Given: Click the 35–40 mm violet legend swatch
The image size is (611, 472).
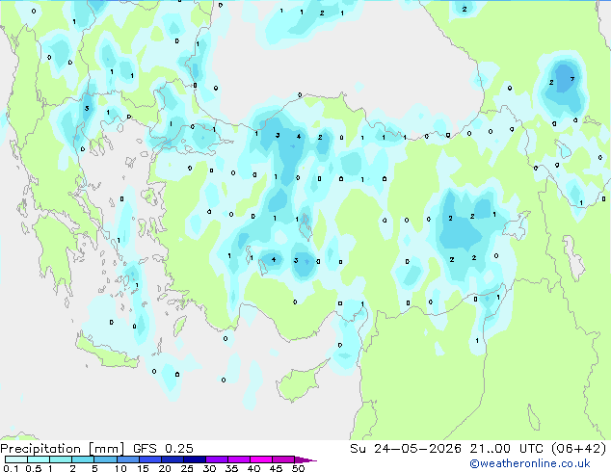Looking at the screenshot, I should 238,459.
